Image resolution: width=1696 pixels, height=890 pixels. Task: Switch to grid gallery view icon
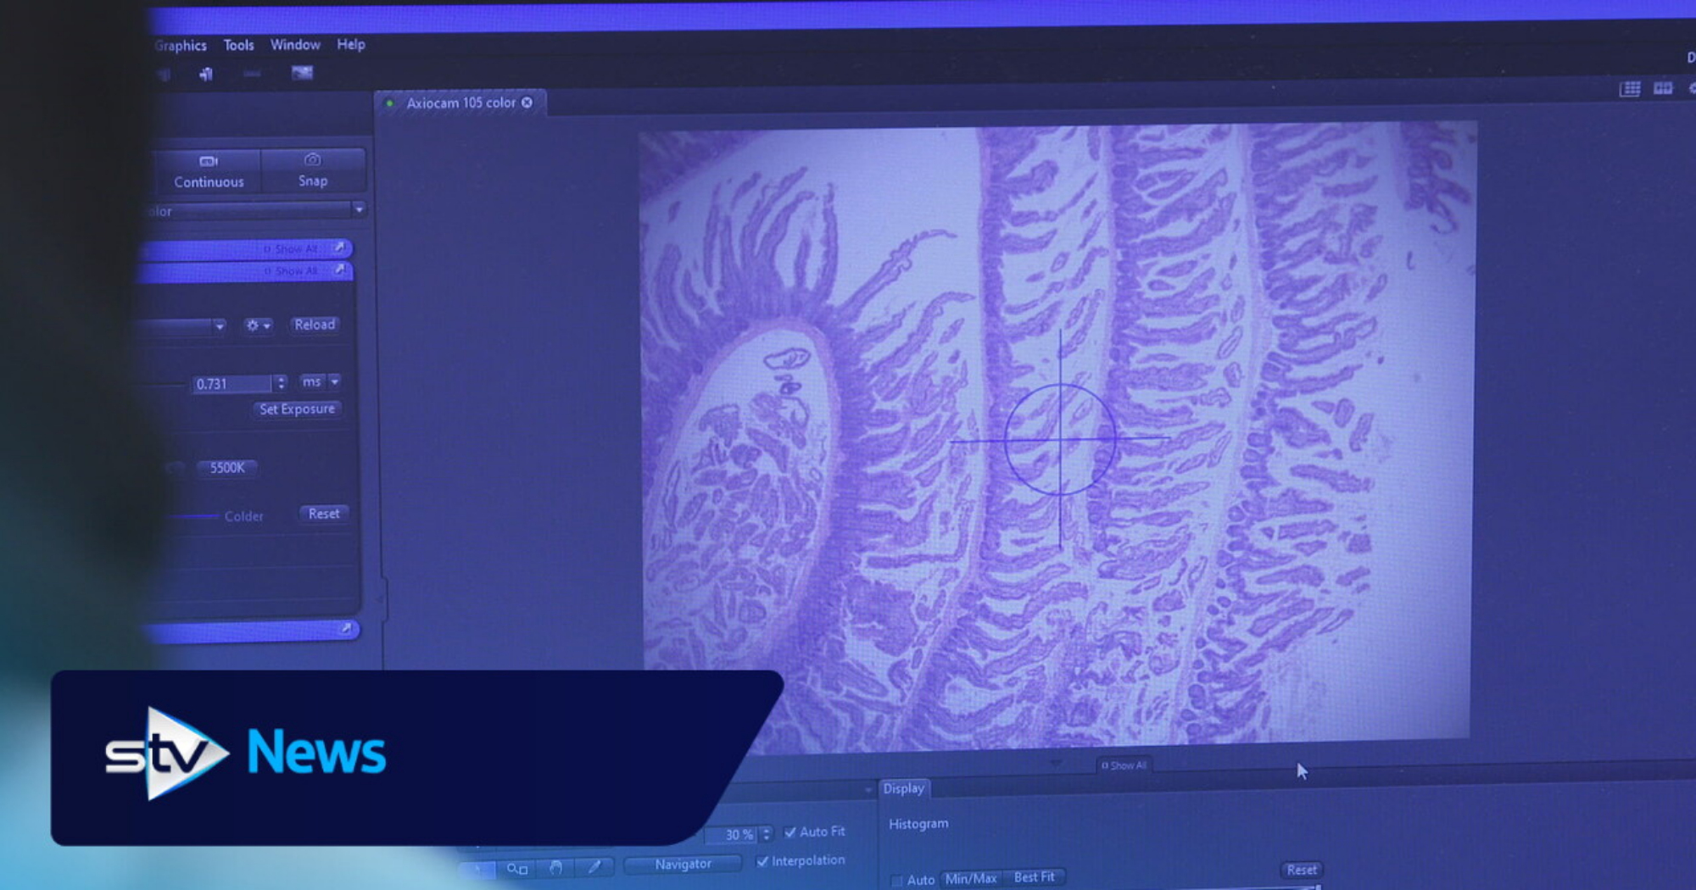pos(1629,89)
